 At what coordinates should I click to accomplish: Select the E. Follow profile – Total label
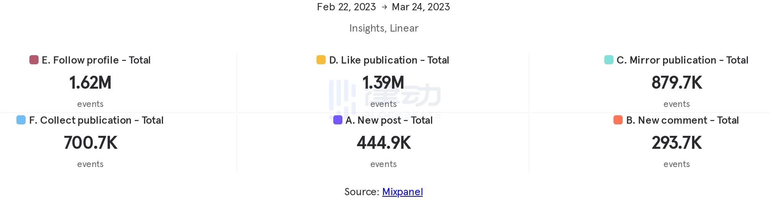tap(96, 60)
